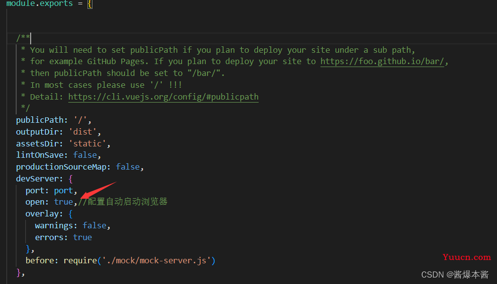
Task: Click the devServer opening brace
Action: 70,179
